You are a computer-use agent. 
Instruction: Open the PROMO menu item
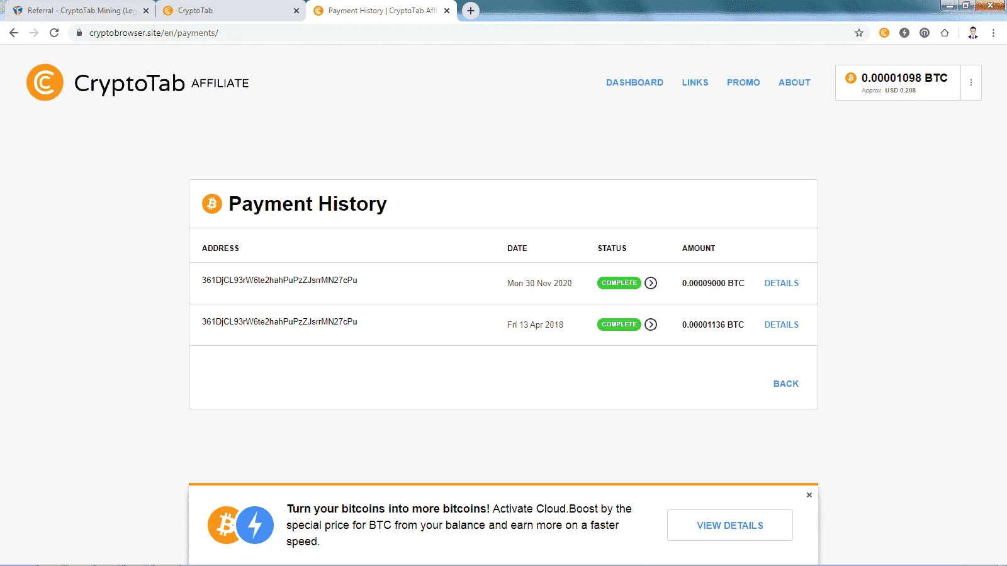(x=743, y=82)
